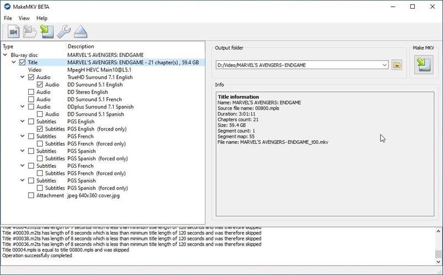Image resolution: width=443 pixels, height=275 pixels.
Task: Collapse the TrueHD Surround 7.1 English audio node
Action: 22,77
